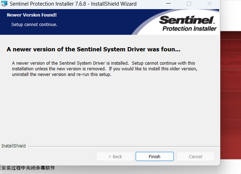
Task: Click the horizontal separator line beside InstallShield
Action: 123,146
